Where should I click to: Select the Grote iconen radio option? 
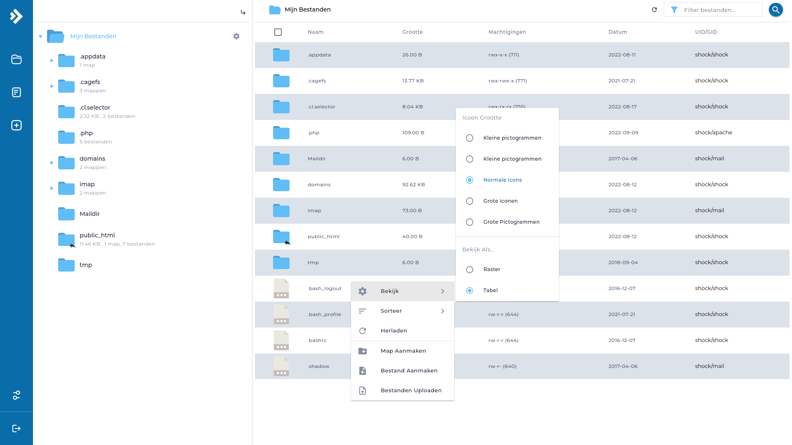[469, 201]
